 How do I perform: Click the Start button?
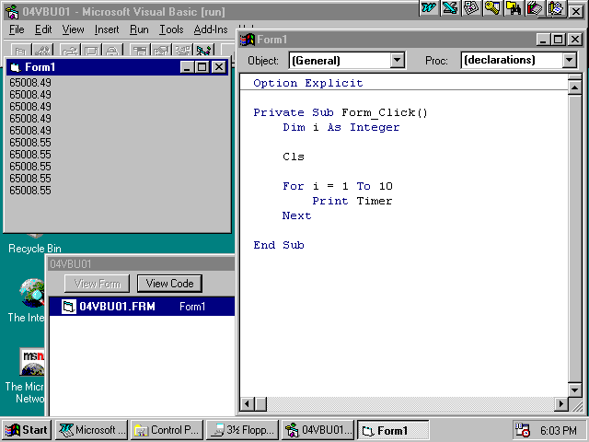pos(26,430)
